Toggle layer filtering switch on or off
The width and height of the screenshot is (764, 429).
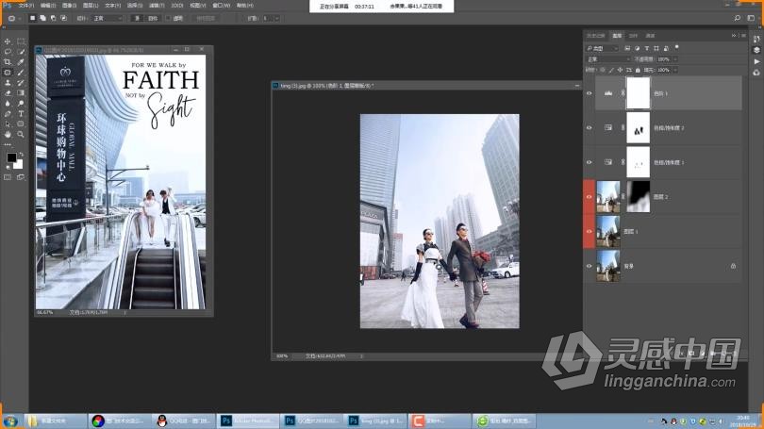click(677, 48)
